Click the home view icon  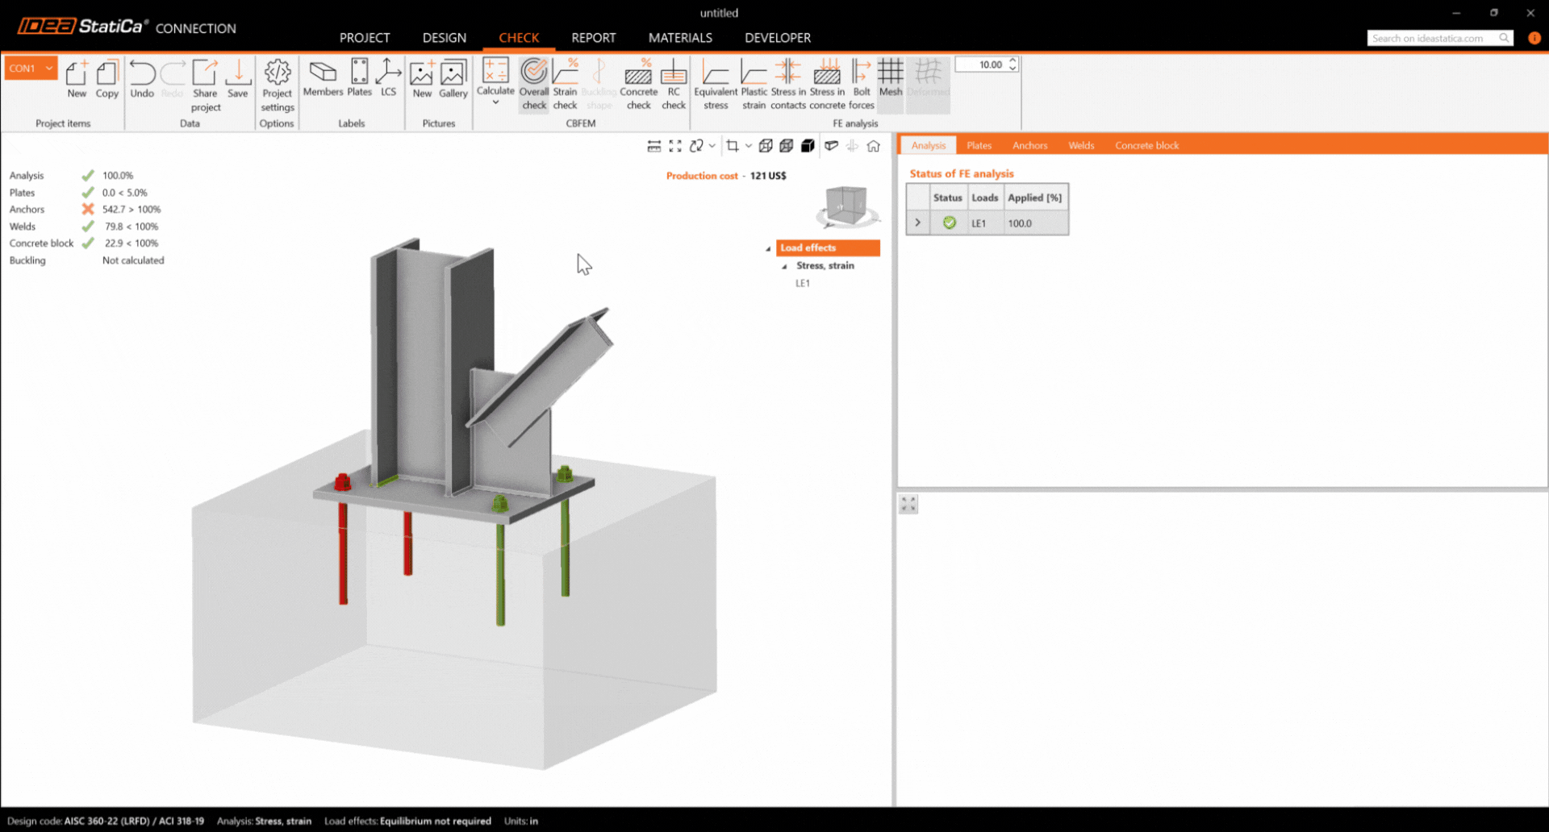coord(873,146)
